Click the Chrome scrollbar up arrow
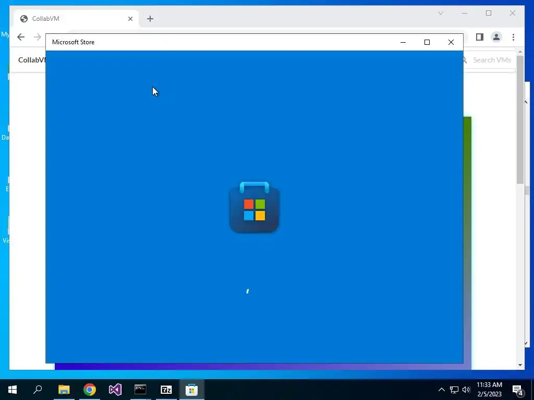Screen dimensions: 534x400 coord(520,52)
